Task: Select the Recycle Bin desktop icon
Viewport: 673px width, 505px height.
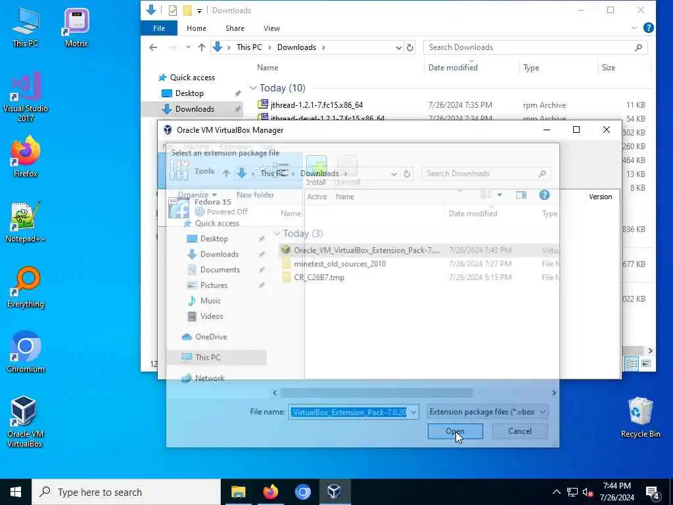Action: pyautogui.click(x=640, y=418)
